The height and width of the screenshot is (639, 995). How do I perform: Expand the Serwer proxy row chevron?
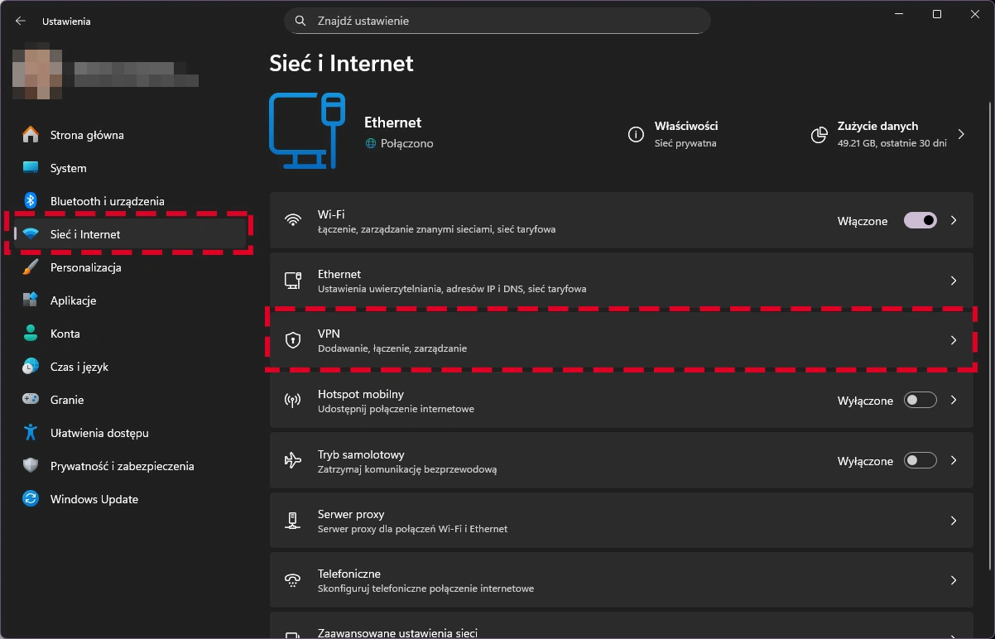954,521
